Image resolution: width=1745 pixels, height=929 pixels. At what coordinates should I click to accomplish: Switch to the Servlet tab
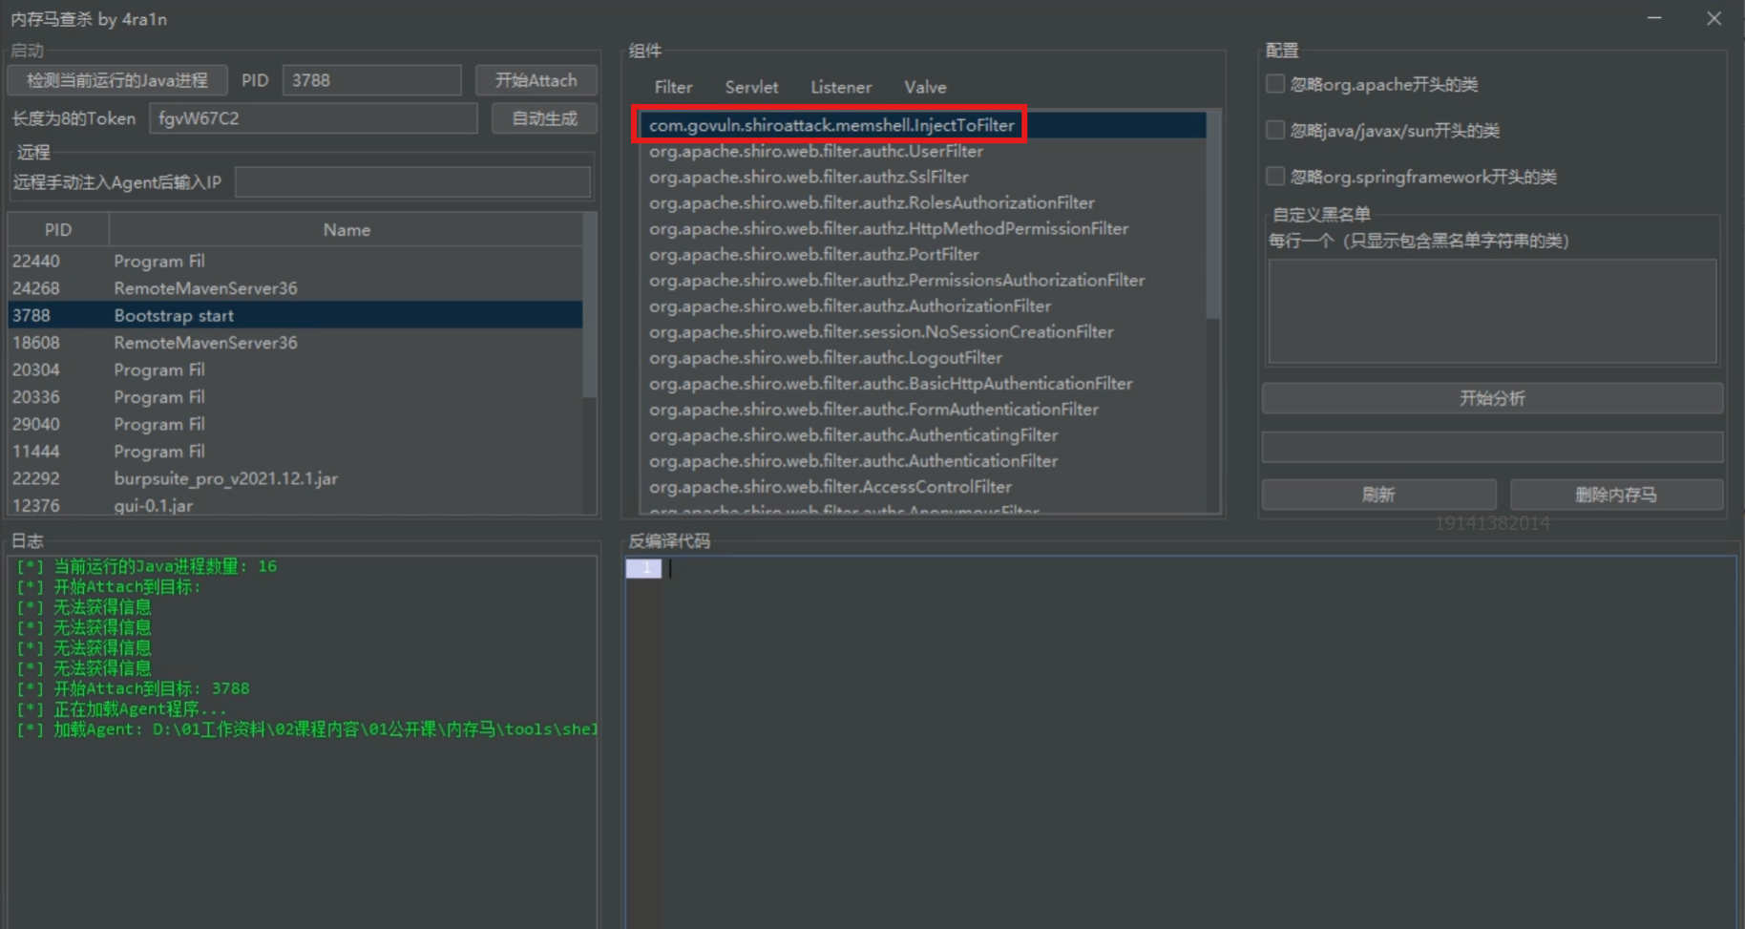[751, 87]
